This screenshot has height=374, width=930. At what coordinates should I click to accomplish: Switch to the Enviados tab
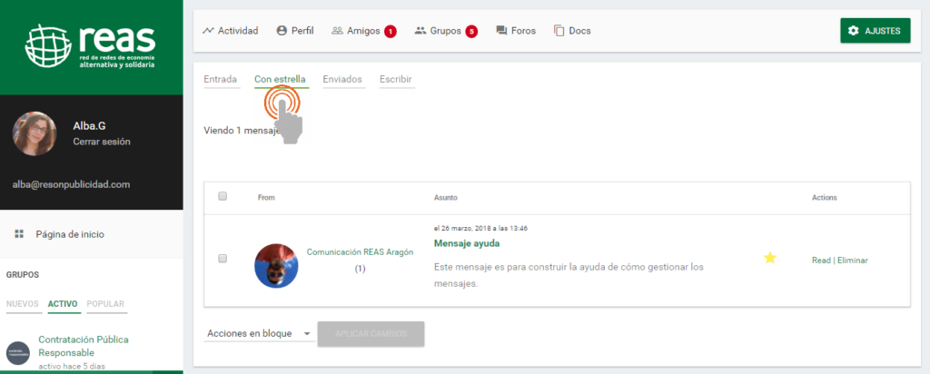(x=342, y=79)
